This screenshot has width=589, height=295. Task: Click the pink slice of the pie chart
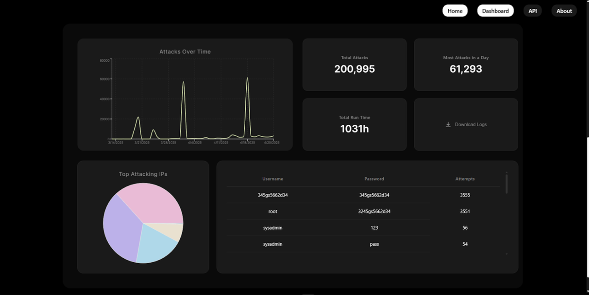pyautogui.click(x=152, y=202)
